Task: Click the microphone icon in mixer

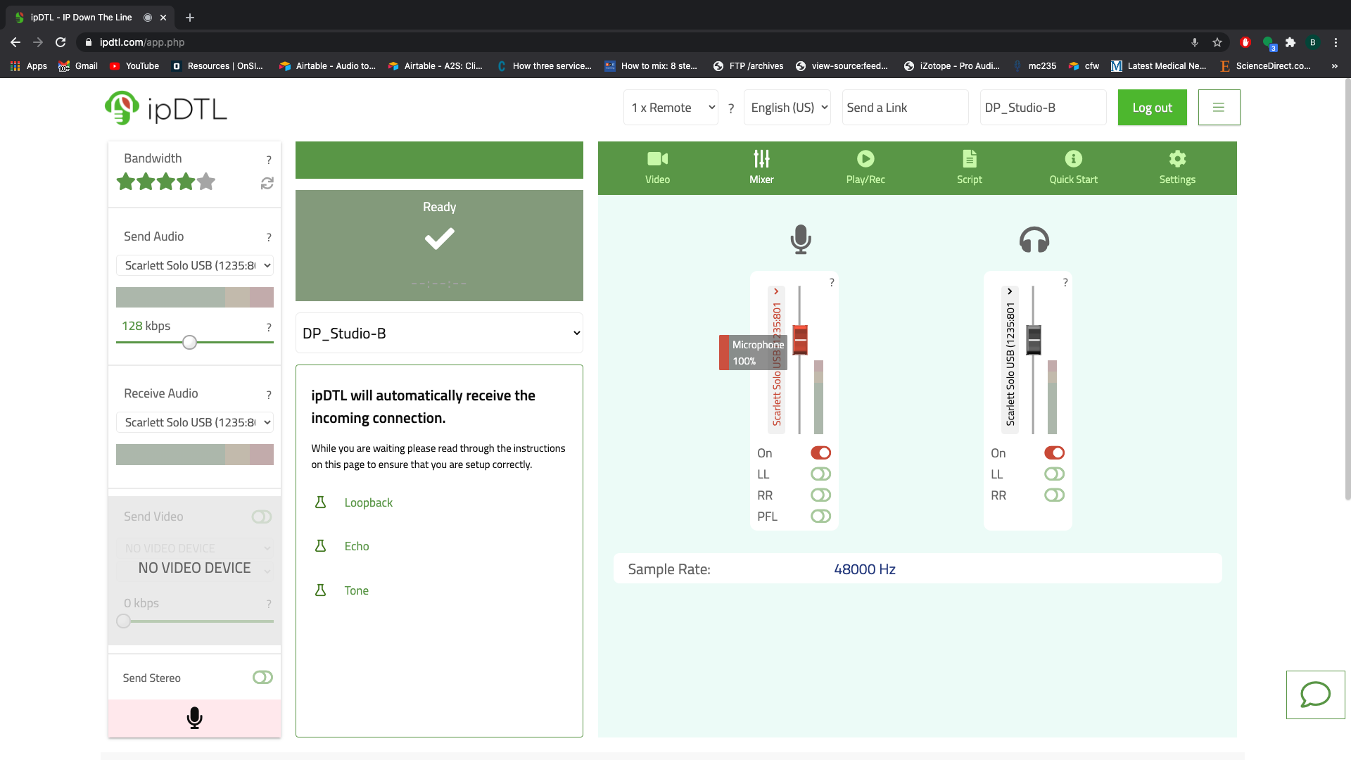Action: (x=800, y=239)
